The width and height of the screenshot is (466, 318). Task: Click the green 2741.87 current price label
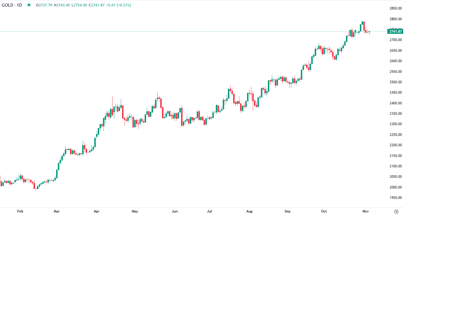click(x=395, y=31)
